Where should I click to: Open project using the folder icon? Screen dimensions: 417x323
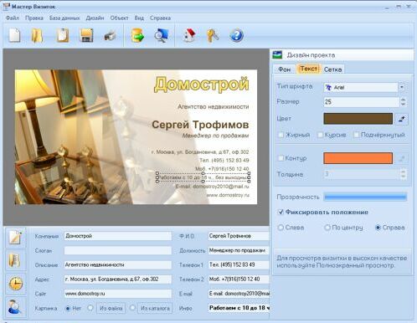(37, 36)
